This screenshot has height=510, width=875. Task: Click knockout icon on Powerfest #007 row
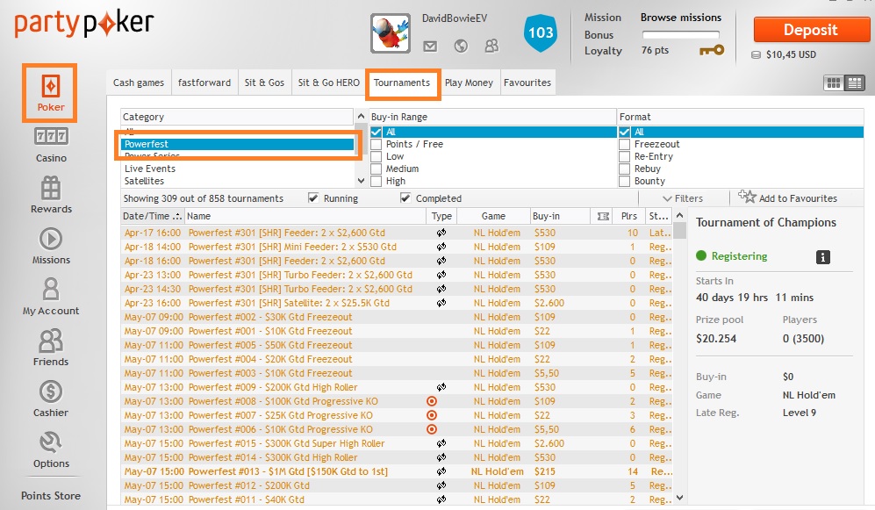click(432, 415)
